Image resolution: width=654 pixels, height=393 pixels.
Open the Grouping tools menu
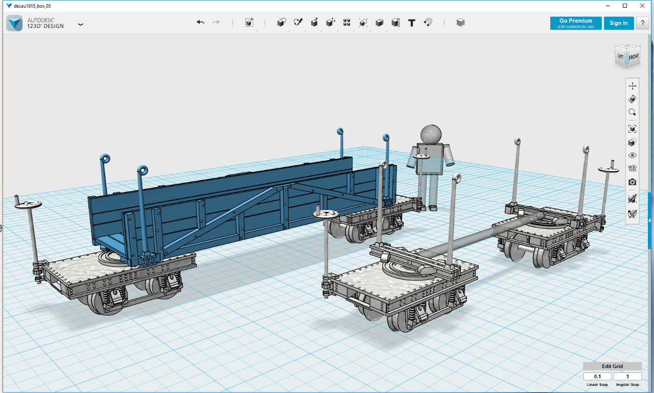(x=363, y=22)
